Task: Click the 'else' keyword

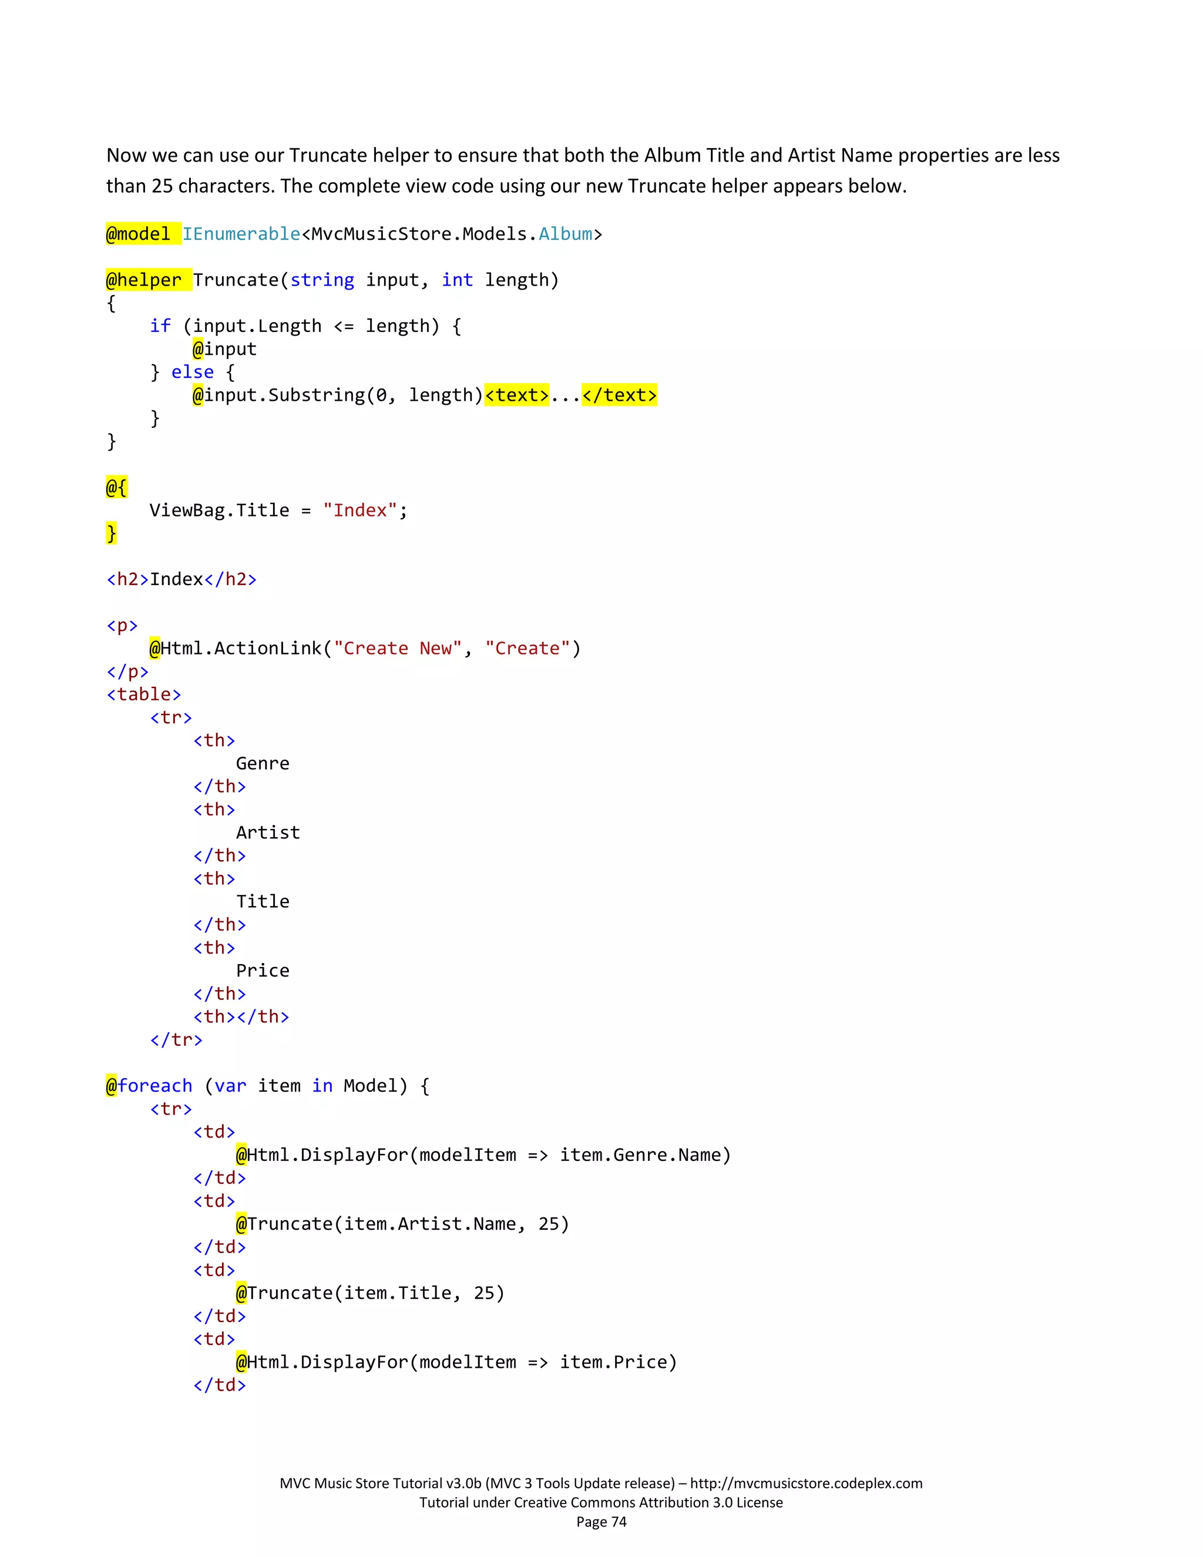Action: click(193, 372)
